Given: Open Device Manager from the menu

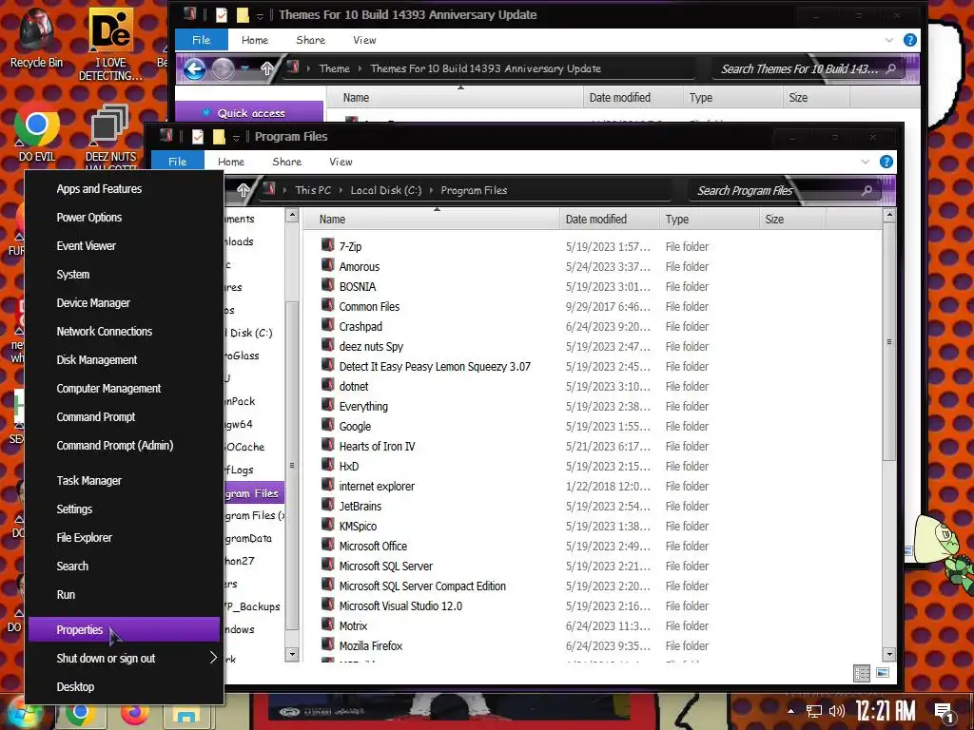Looking at the screenshot, I should (x=125, y=303).
